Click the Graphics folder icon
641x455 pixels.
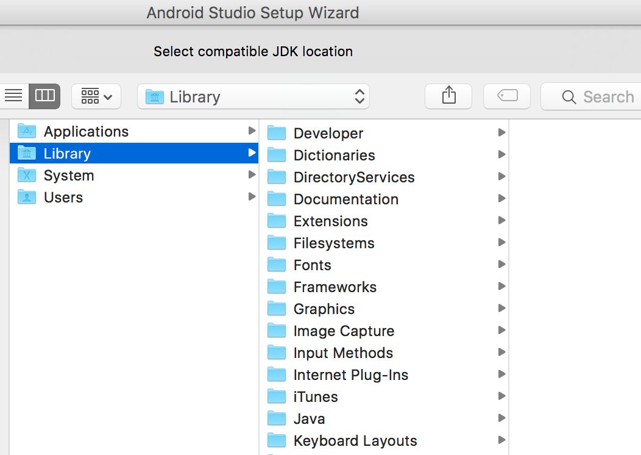coord(277,309)
